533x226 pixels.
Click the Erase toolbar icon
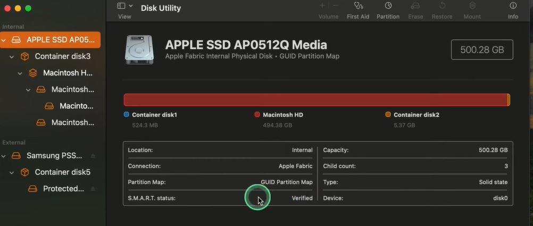(x=415, y=5)
